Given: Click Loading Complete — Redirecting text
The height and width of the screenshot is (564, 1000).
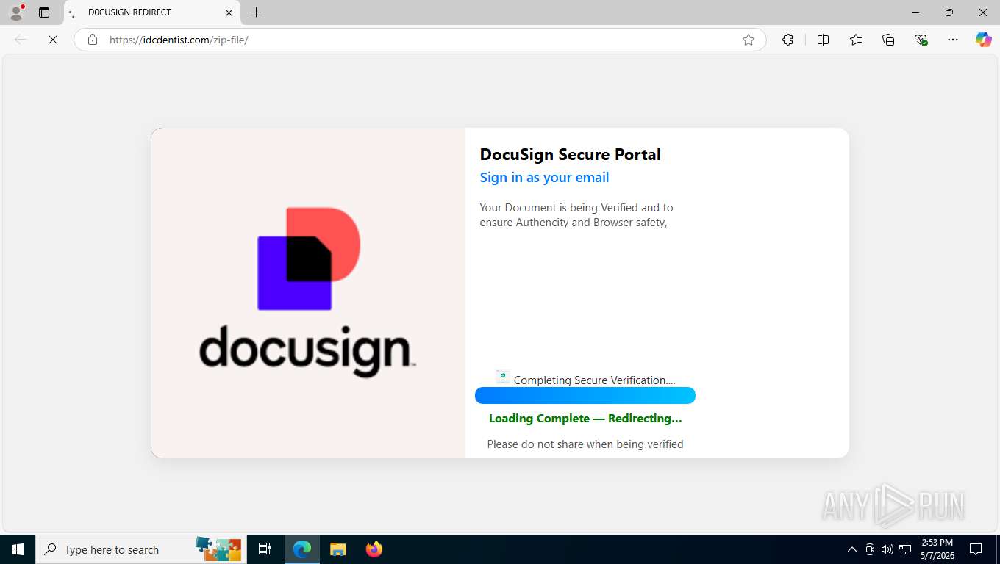Looking at the screenshot, I should tap(585, 418).
